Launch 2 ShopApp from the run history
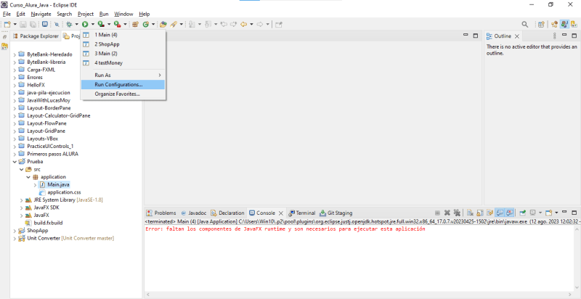581x299 pixels. pyautogui.click(x=123, y=44)
